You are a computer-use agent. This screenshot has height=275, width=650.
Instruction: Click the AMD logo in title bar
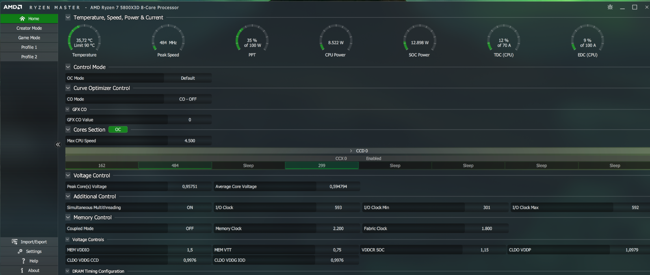13,7
